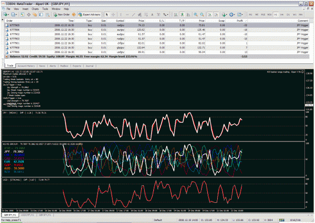Open the View menu
315x223 pixels.
tap(16, 9)
